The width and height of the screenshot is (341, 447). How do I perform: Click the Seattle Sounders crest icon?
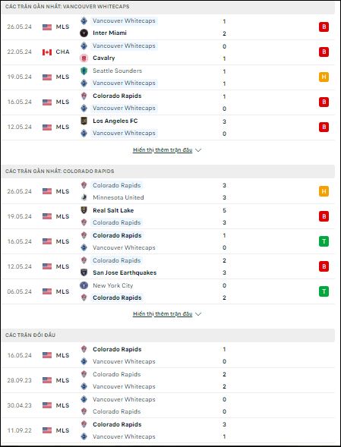click(x=84, y=71)
